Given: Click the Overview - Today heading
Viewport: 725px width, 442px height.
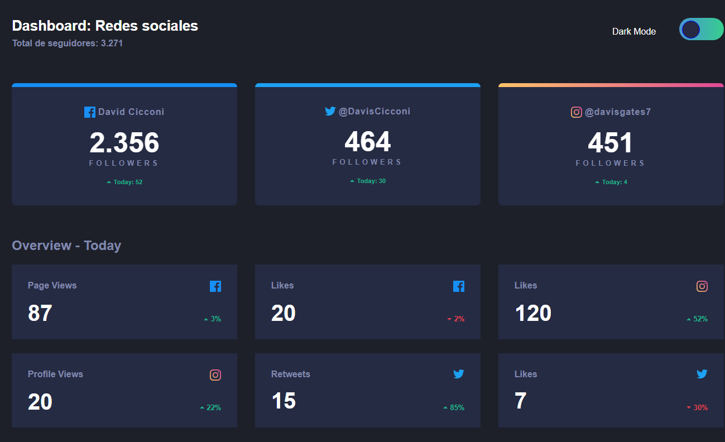Looking at the screenshot, I should pos(66,245).
